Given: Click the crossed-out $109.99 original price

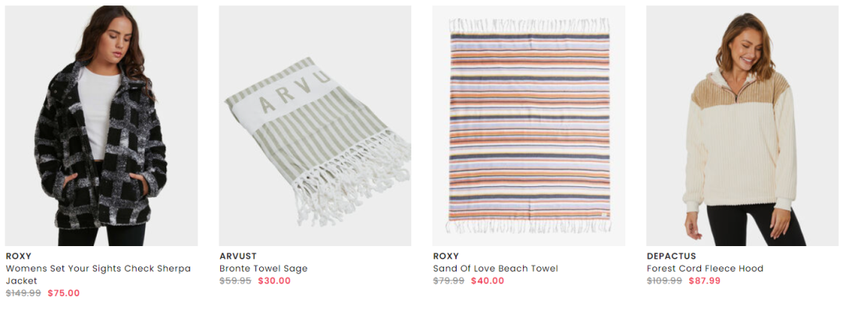Looking at the screenshot, I should 664,280.
